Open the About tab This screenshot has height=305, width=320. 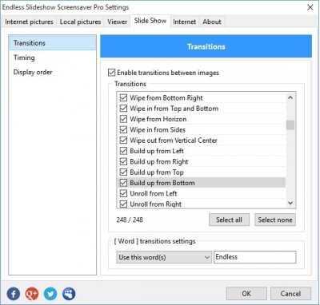212,22
